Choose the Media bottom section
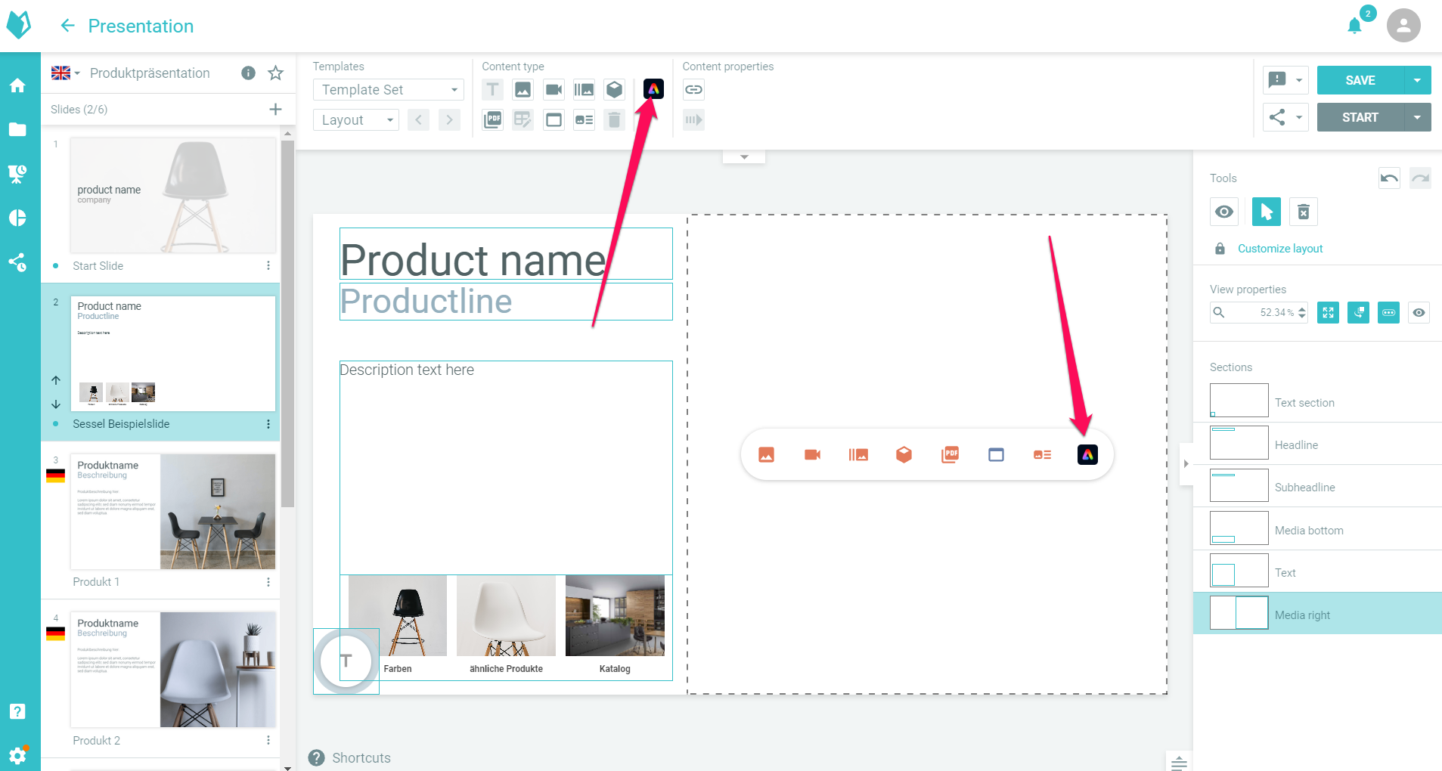This screenshot has height=771, width=1442. pyautogui.click(x=1308, y=530)
